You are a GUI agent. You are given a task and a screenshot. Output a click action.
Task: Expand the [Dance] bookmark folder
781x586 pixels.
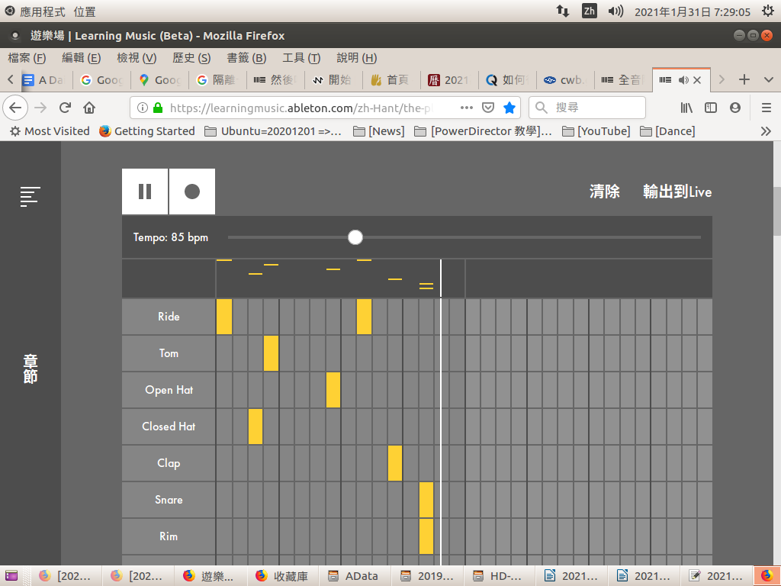(667, 131)
